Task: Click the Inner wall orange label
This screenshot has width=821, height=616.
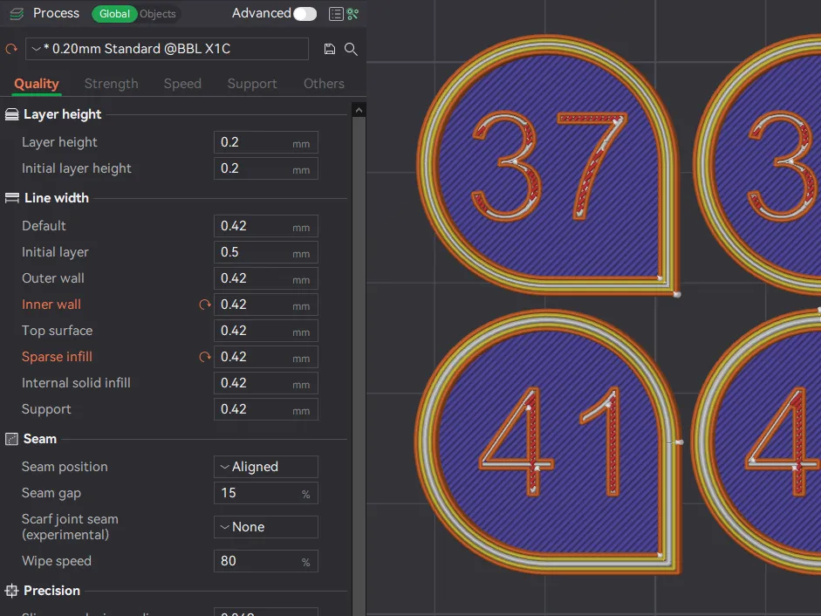Action: [x=51, y=305]
